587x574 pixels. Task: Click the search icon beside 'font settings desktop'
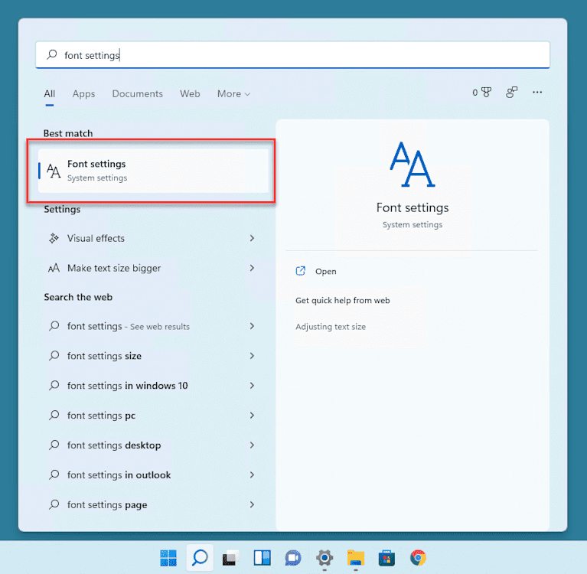(54, 445)
